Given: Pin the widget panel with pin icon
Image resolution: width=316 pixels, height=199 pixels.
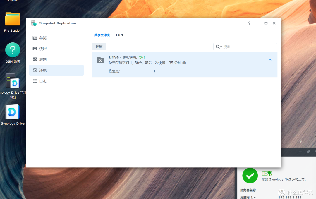Looking at the screenshot, I should (308, 152).
